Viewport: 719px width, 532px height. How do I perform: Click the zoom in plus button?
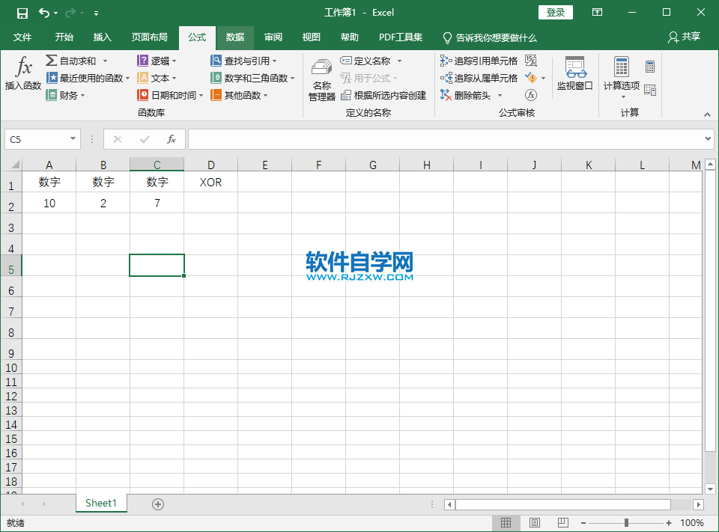pyautogui.click(x=669, y=523)
